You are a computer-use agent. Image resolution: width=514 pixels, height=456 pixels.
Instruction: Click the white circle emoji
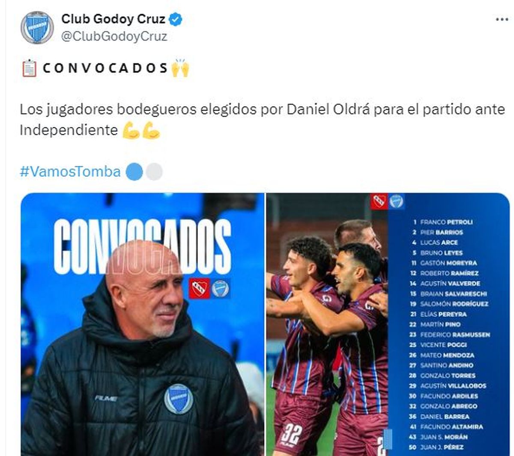coord(154,172)
